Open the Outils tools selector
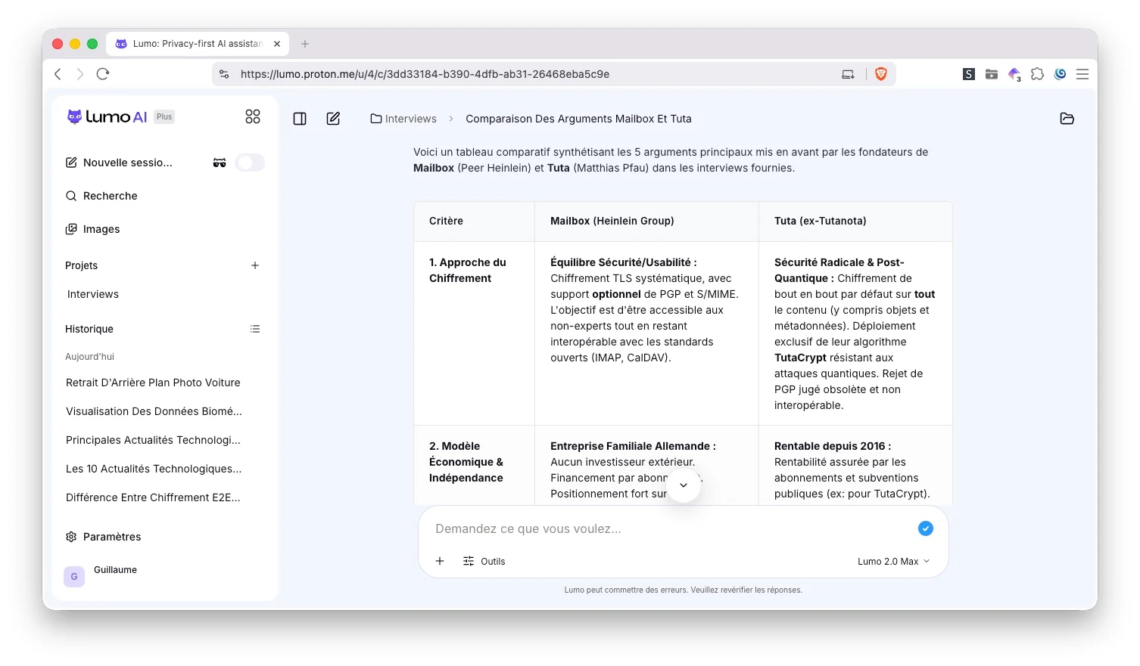1140x666 pixels. (484, 561)
